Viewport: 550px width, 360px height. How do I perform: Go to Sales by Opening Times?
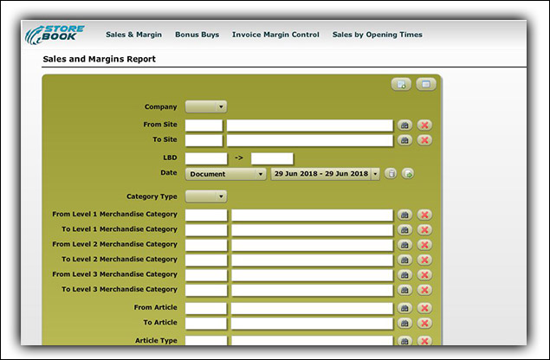(377, 35)
